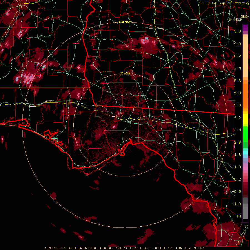The height and width of the screenshot is (250, 250).
Task: Click the -1.3 value on the KDP scale
Action: (x=236, y=204)
